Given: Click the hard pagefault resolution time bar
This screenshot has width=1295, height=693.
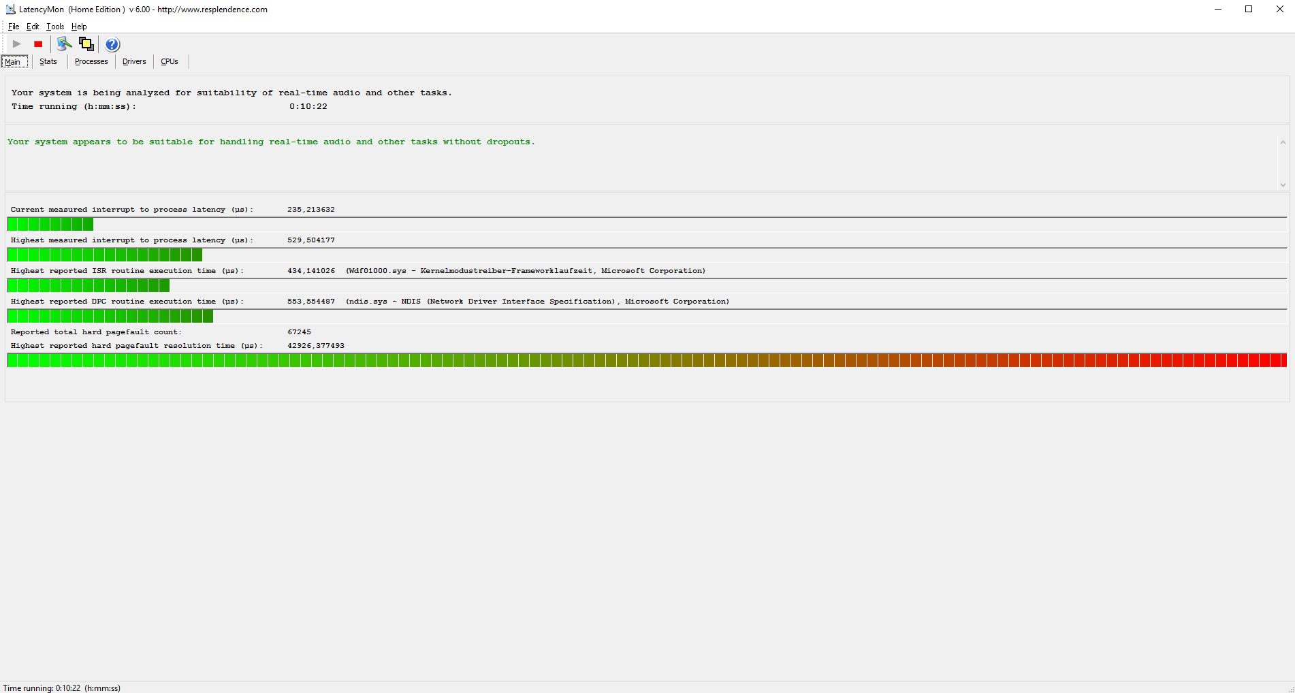Looking at the screenshot, I should click(647, 361).
